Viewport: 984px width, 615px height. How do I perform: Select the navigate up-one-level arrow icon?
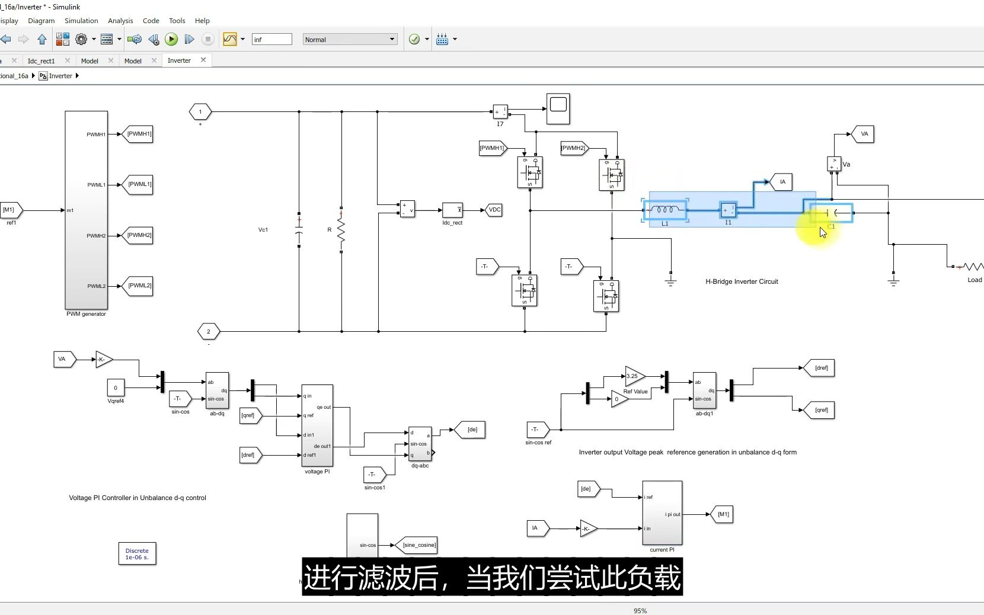[41, 39]
